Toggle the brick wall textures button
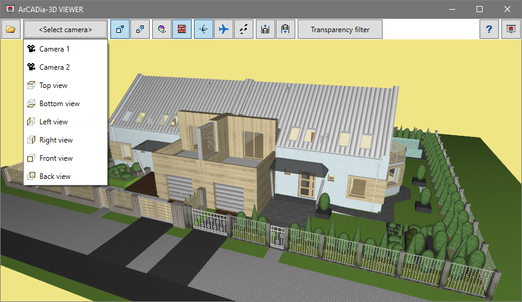 182,29
